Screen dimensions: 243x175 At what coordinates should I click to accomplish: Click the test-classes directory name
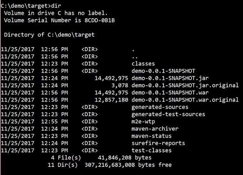(x=151, y=151)
